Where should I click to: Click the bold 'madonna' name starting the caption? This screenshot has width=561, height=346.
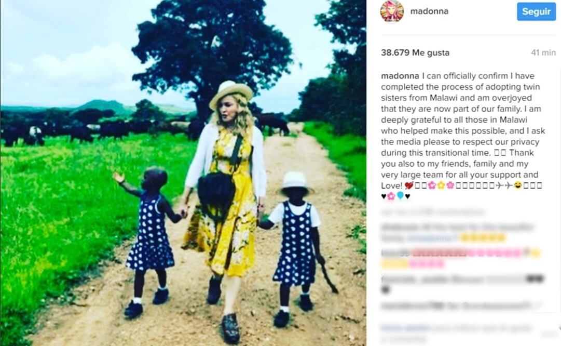pos(400,76)
